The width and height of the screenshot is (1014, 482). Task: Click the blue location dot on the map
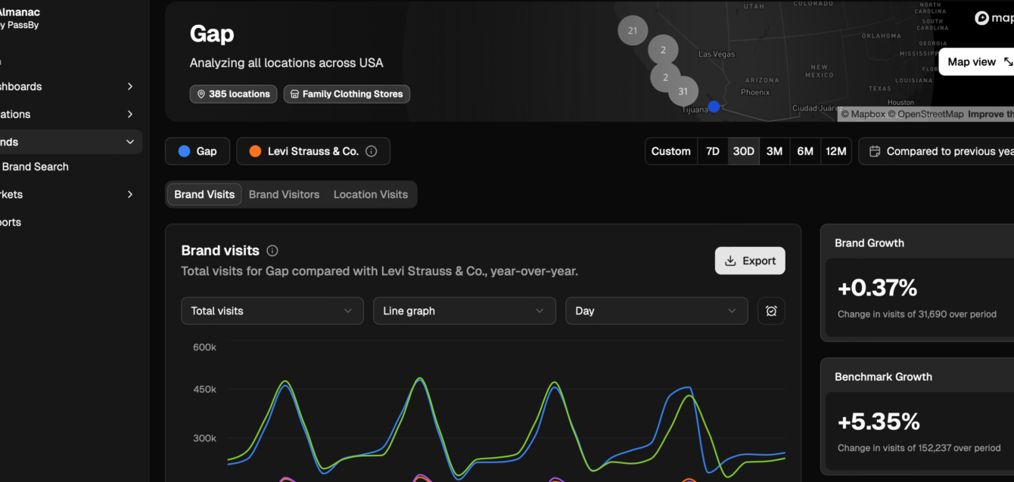pos(714,107)
